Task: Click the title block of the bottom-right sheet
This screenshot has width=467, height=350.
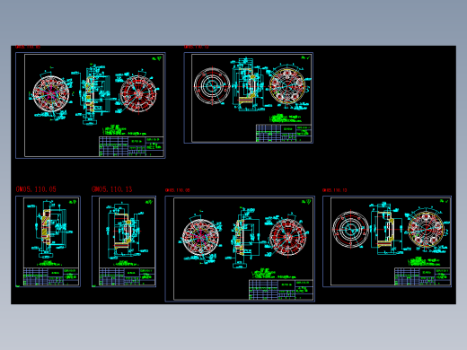Action: (422, 276)
